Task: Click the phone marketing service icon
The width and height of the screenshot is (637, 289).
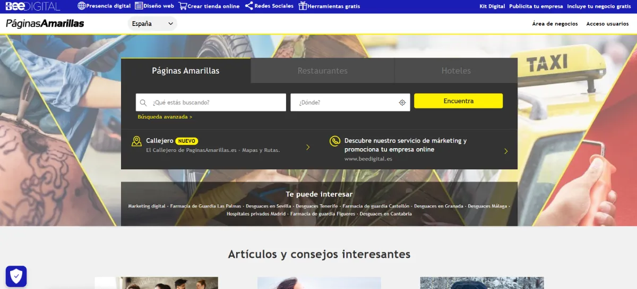Action: [334, 141]
